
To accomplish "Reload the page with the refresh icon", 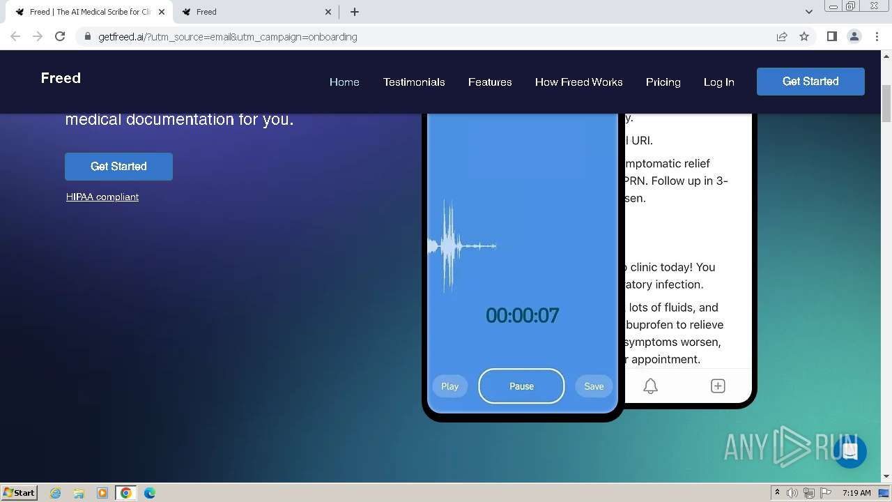I will (x=60, y=37).
